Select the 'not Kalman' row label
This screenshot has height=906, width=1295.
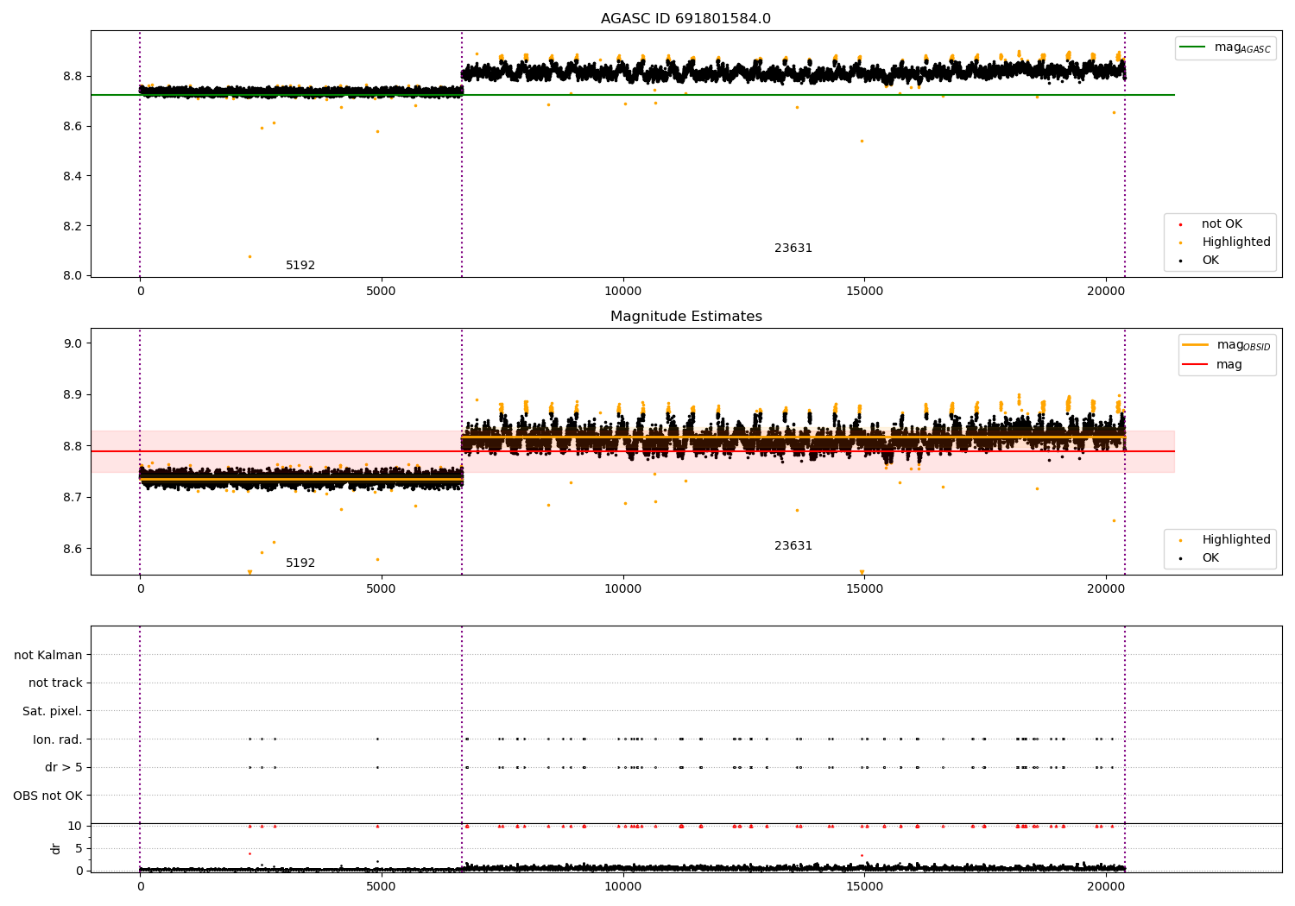pos(48,656)
